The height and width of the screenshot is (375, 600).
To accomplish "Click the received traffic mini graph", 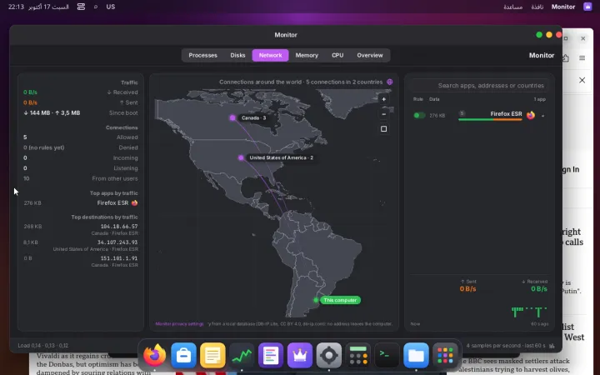I will point(529,312).
